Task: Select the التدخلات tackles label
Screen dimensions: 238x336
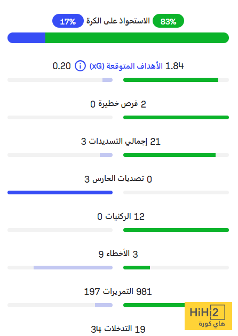Action: [118, 329]
